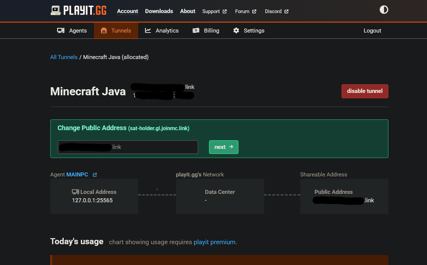The image size is (427, 265).
Task: Log out of the account
Action: coord(372,31)
